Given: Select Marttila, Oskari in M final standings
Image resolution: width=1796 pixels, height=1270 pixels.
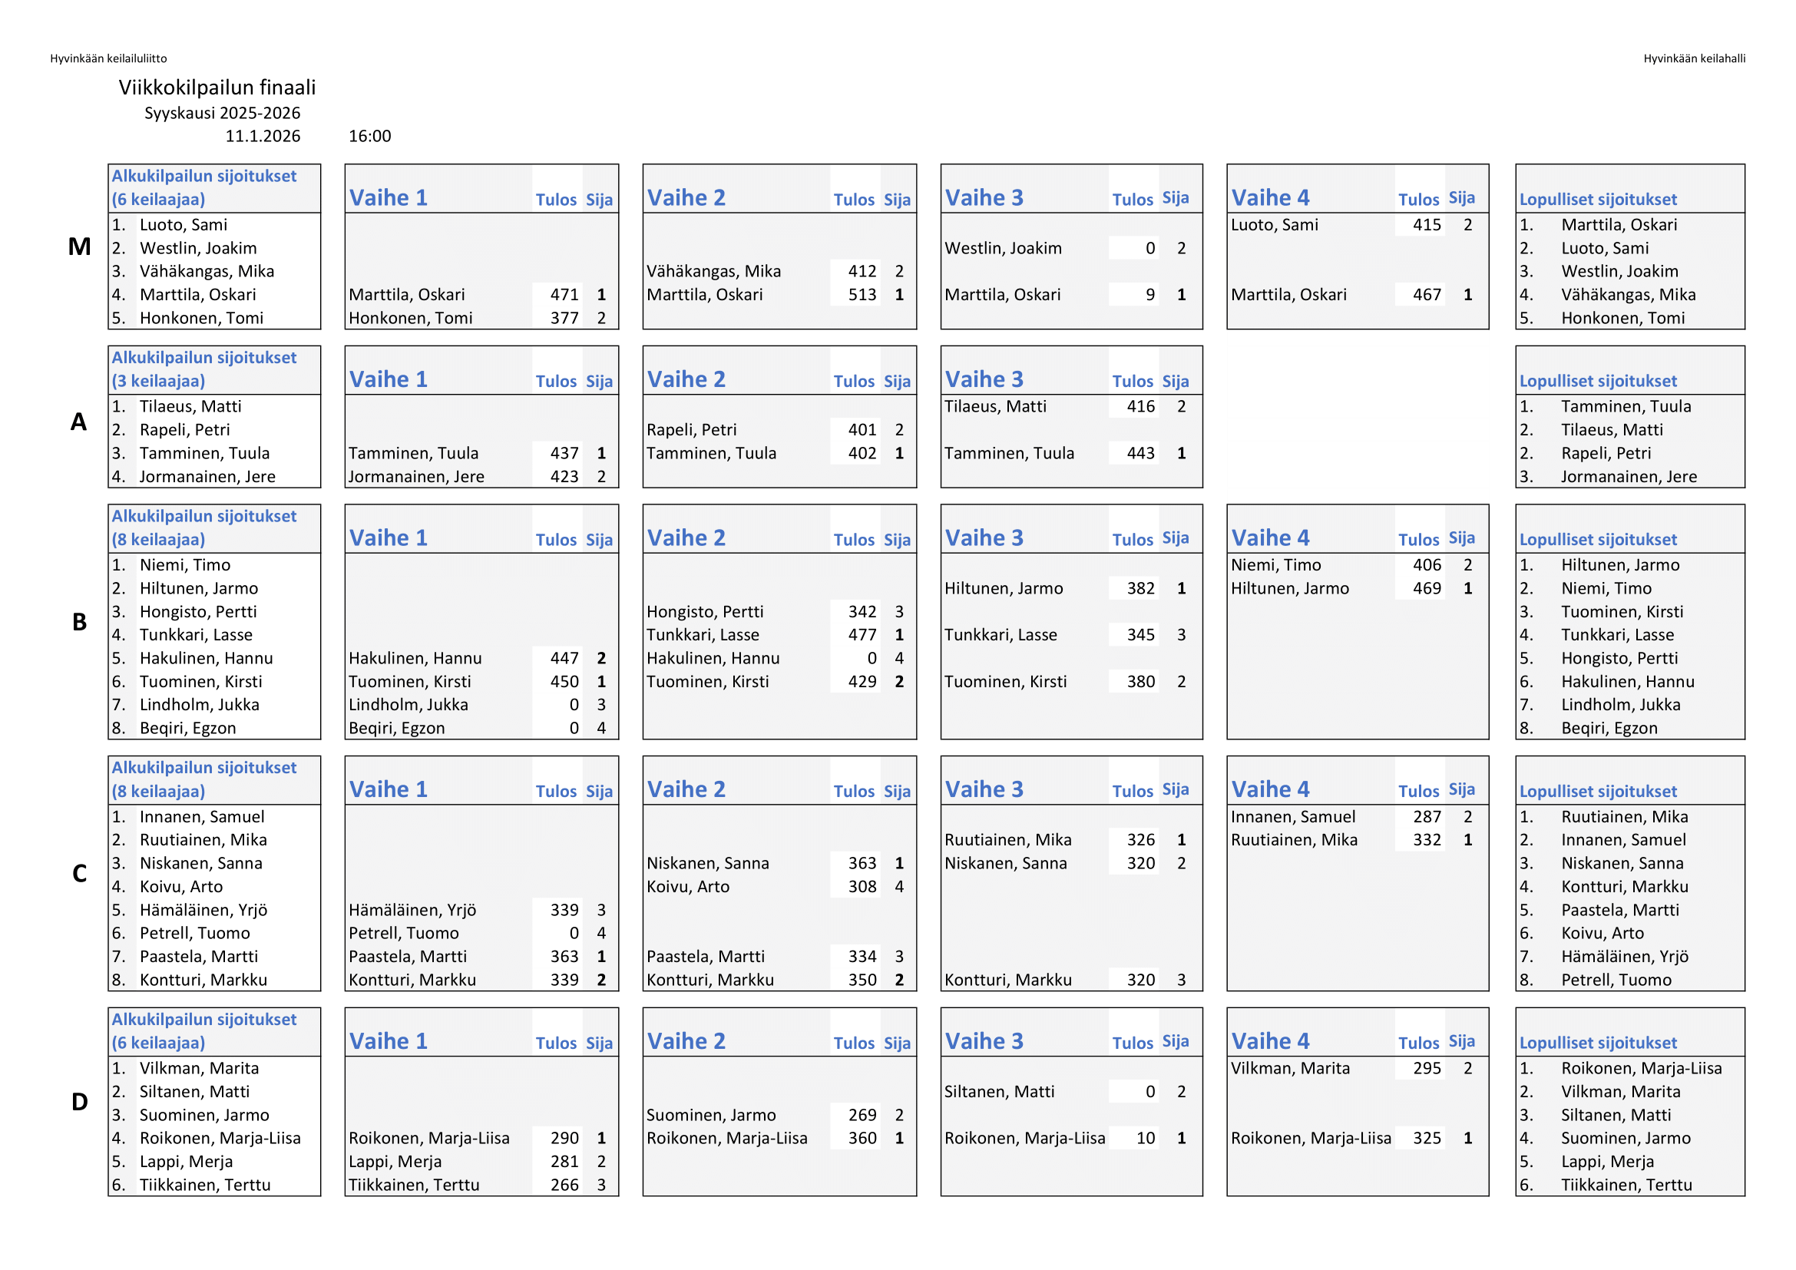Looking at the screenshot, I should [x=1619, y=224].
